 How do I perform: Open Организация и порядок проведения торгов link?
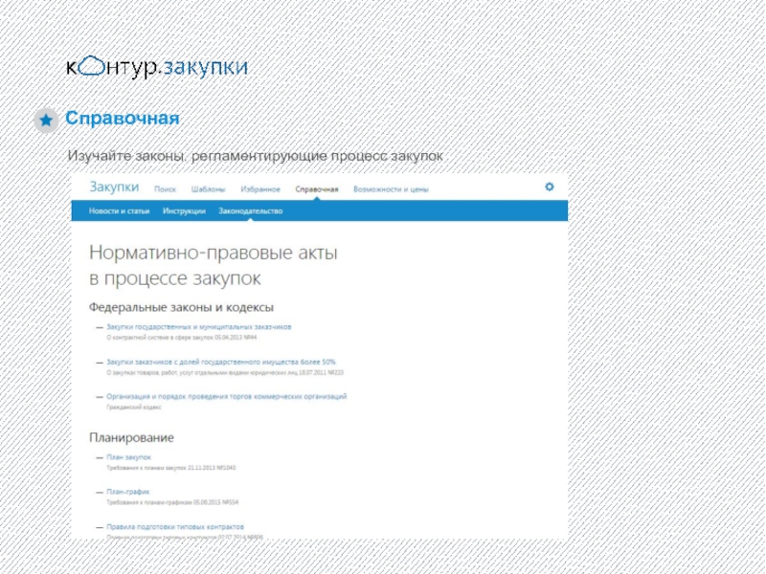(227, 396)
